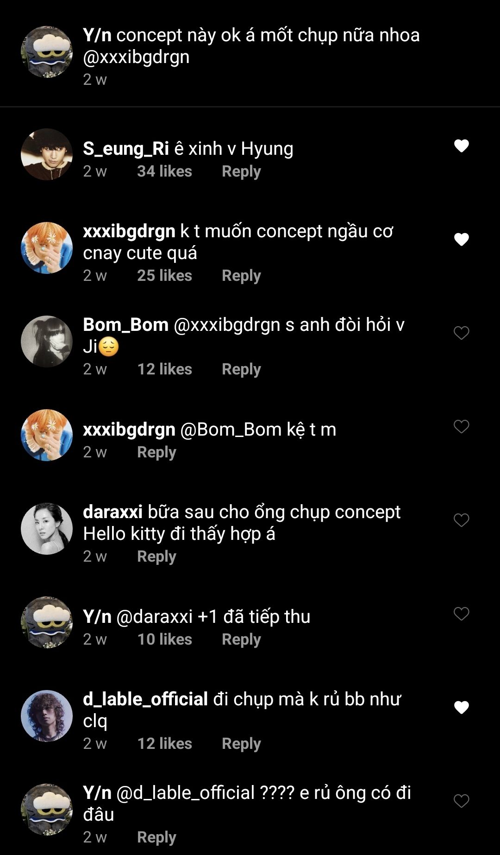
Task: Show 25 likes on xxxibgdrgn's comment
Action: click(164, 276)
